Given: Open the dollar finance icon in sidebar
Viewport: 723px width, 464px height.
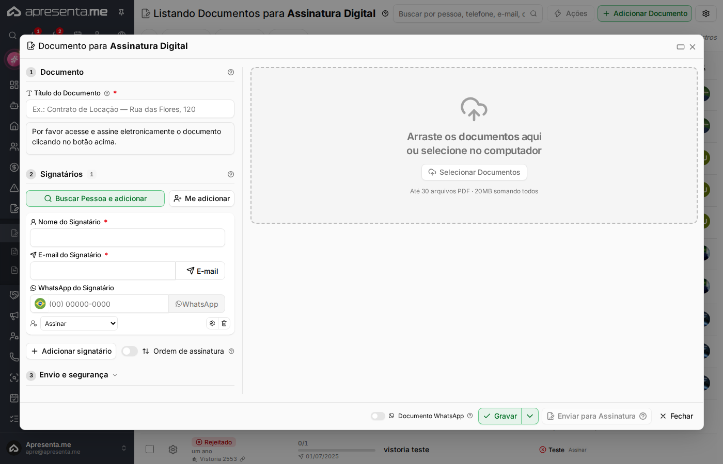Looking at the screenshot, I should (x=14, y=167).
